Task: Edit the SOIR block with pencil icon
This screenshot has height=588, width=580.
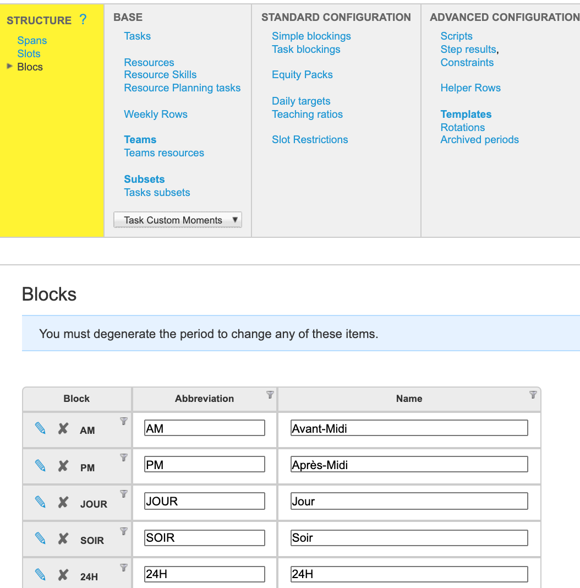Action: [40, 538]
